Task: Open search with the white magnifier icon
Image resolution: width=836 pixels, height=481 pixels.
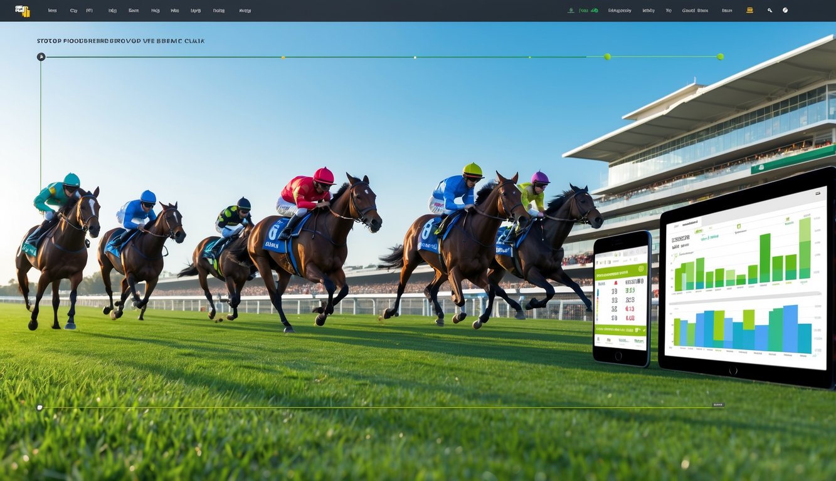Action: coord(770,11)
